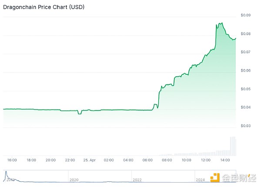261x187 pixels.
Task: Click the 22:00 time axis label
Action: click(x=70, y=160)
